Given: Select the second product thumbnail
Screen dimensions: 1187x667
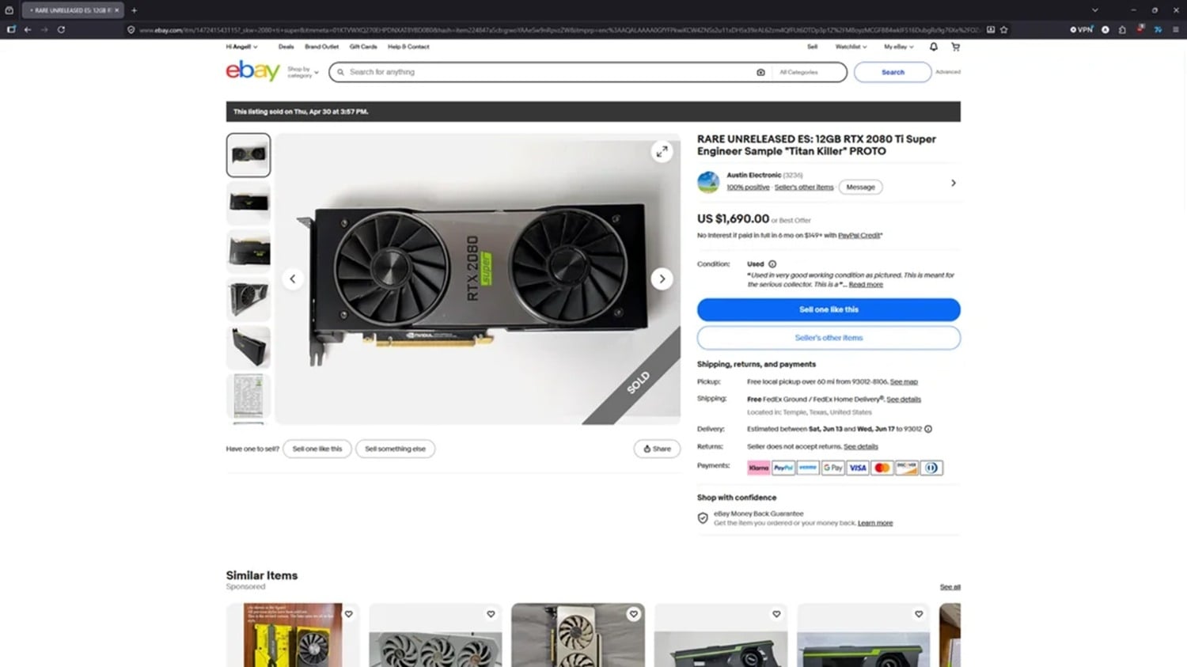Looking at the screenshot, I should click(x=248, y=203).
